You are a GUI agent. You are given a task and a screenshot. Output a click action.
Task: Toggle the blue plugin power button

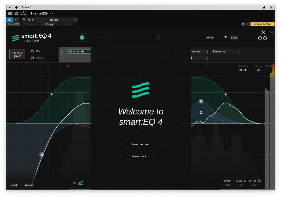point(10,20)
